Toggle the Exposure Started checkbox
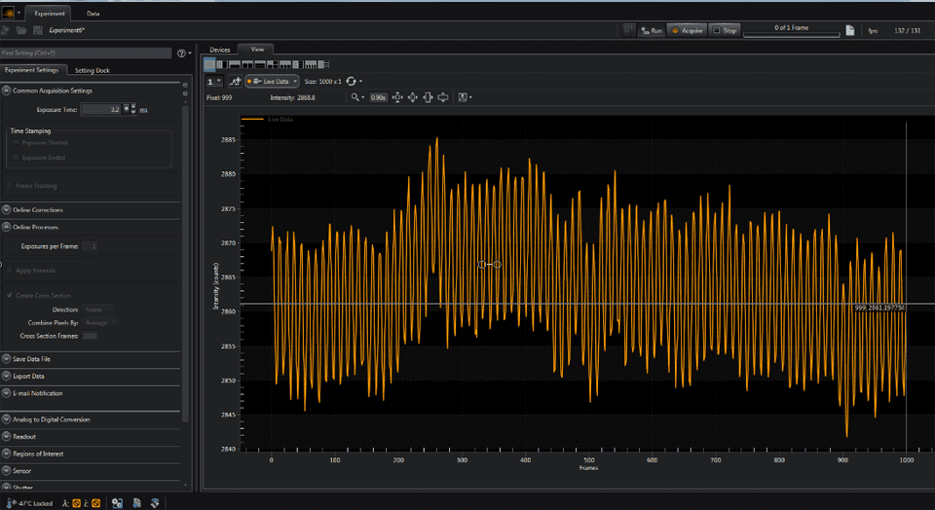This screenshot has width=935, height=510. [16, 143]
